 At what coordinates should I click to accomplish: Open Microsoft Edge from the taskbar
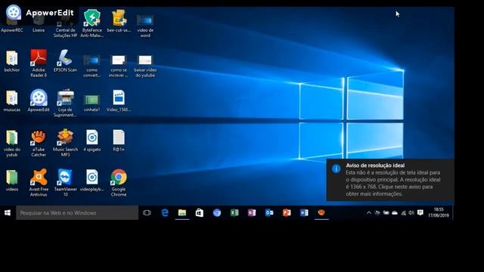click(165, 213)
